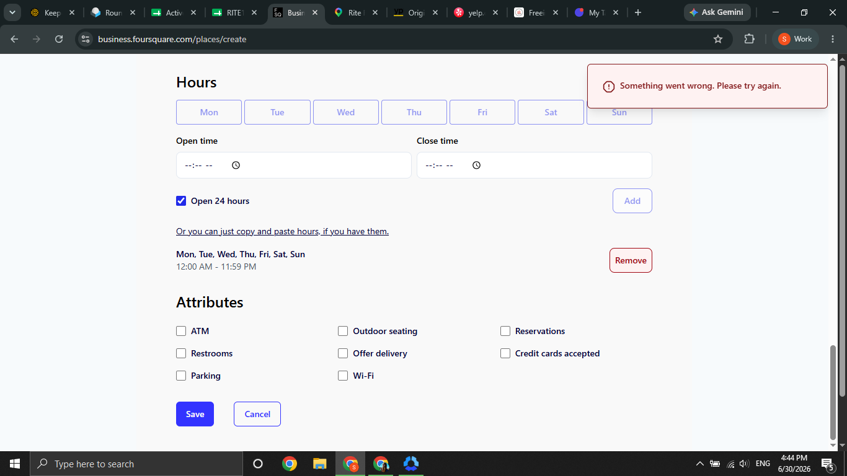
Task: Reload the page with the refresh icon
Action: tap(59, 39)
